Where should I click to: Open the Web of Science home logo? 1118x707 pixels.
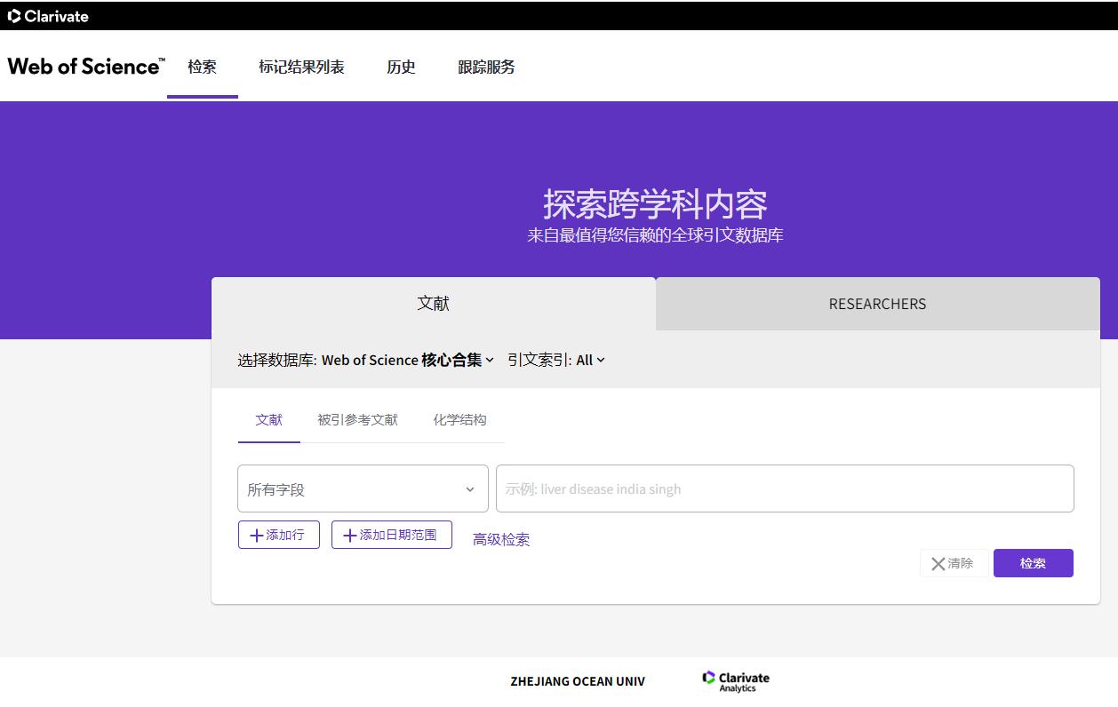(86, 67)
